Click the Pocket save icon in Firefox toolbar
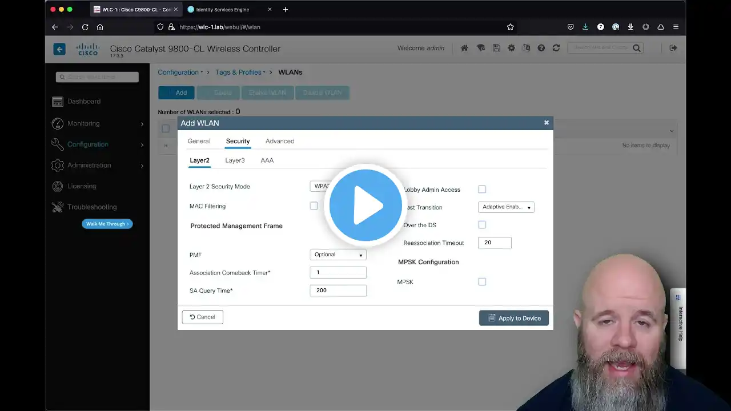The height and width of the screenshot is (411, 731). (571, 27)
